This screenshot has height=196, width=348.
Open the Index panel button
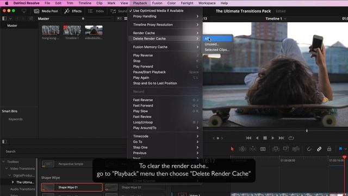pos(96,11)
